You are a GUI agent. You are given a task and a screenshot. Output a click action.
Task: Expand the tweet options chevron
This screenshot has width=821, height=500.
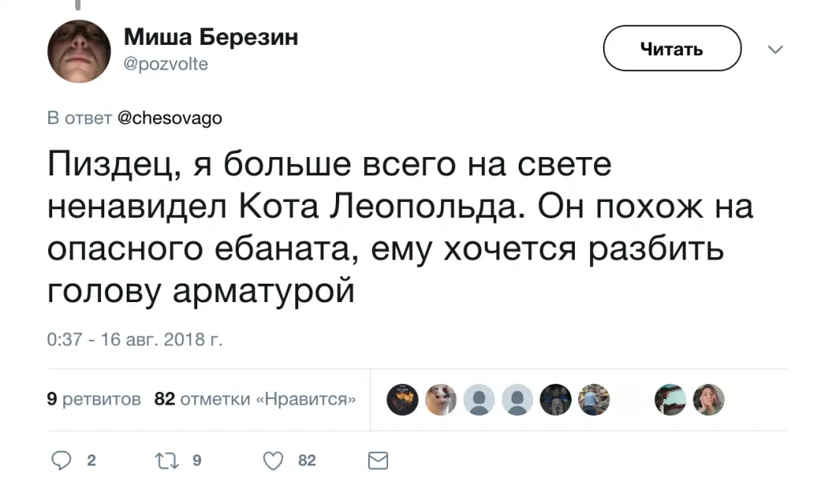(x=775, y=50)
